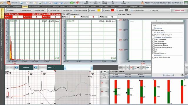This screenshot has width=188, height=105.
Task: Open the calendar icon beside the date
Action: [x=186, y=3]
